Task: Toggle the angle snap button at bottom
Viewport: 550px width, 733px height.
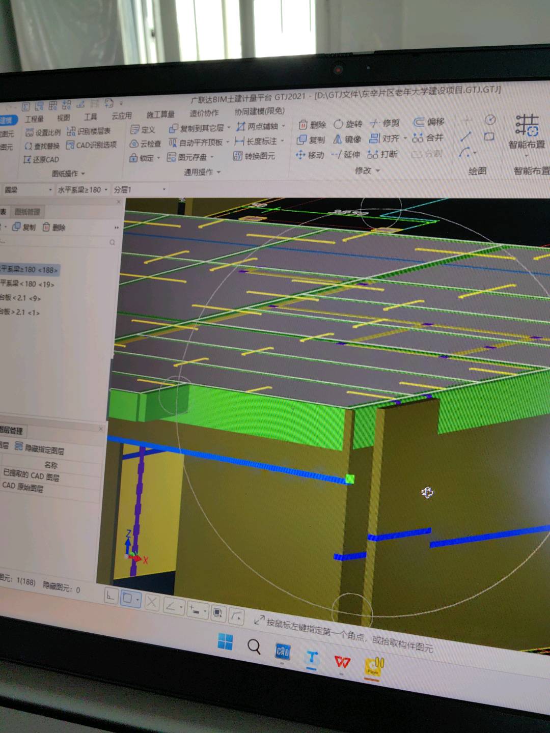Action: point(171,606)
